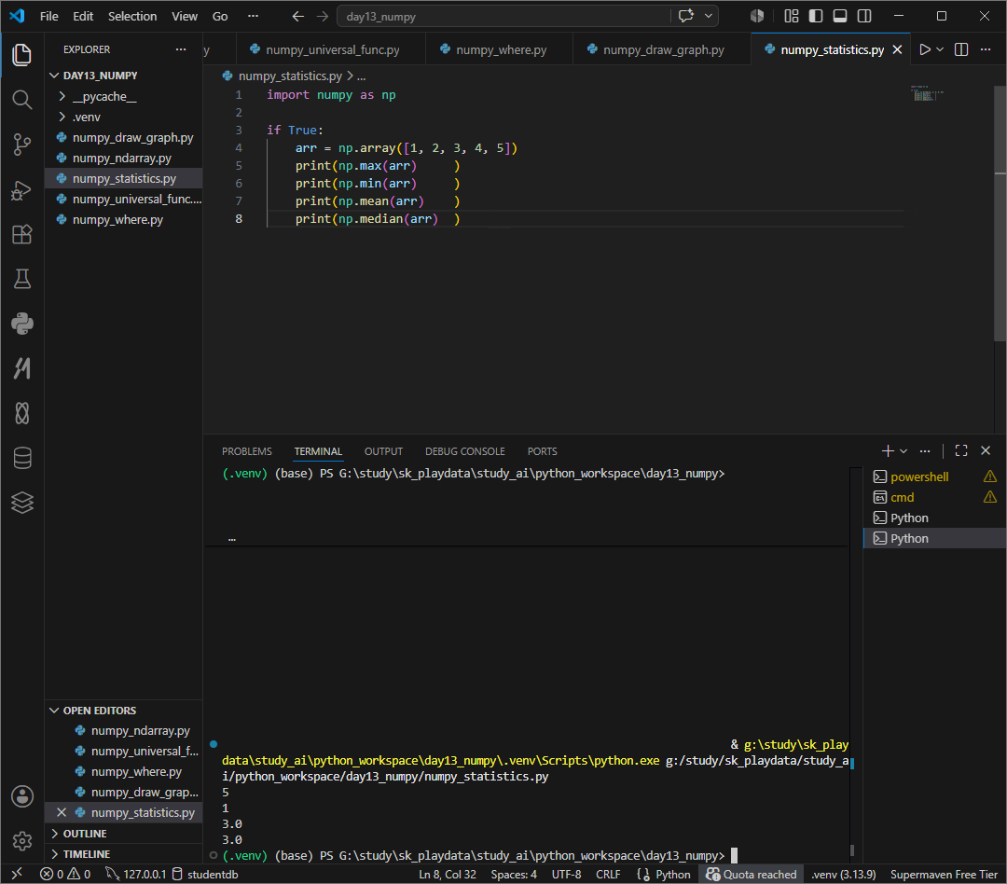Click the Customize Layout icon
This screenshot has width=1007, height=884.
click(x=792, y=16)
